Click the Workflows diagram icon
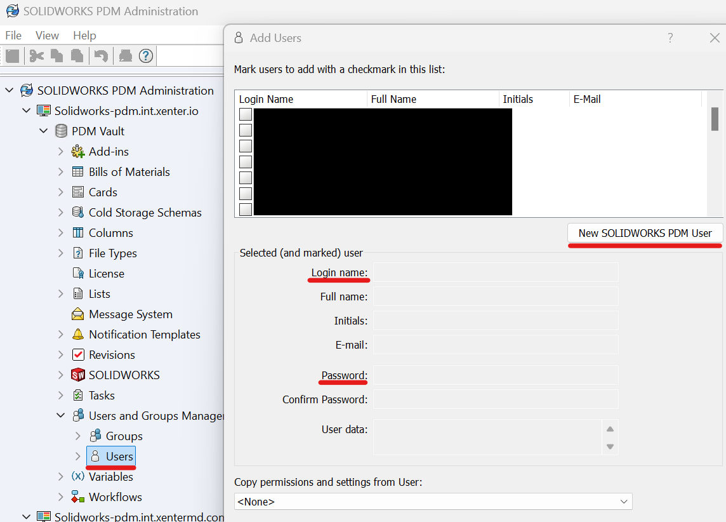 click(x=78, y=497)
